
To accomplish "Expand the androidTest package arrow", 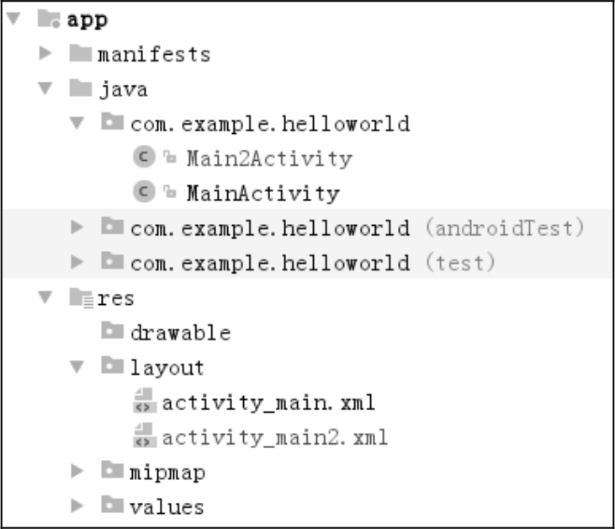I will [x=78, y=227].
